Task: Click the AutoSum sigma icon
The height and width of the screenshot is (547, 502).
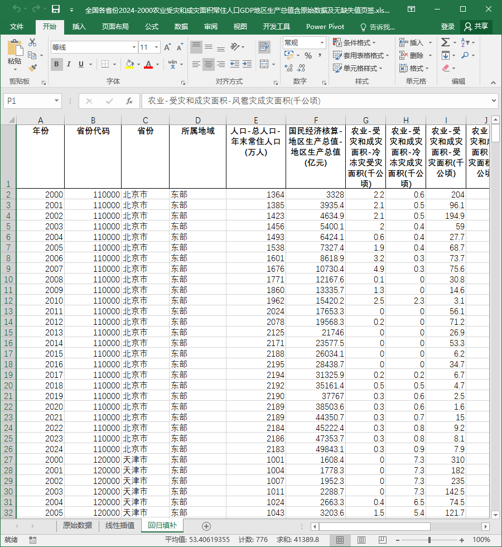Action: click(445, 42)
